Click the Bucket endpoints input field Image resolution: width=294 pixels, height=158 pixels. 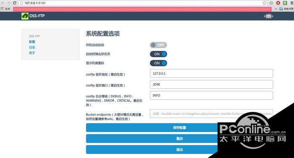click(211, 113)
